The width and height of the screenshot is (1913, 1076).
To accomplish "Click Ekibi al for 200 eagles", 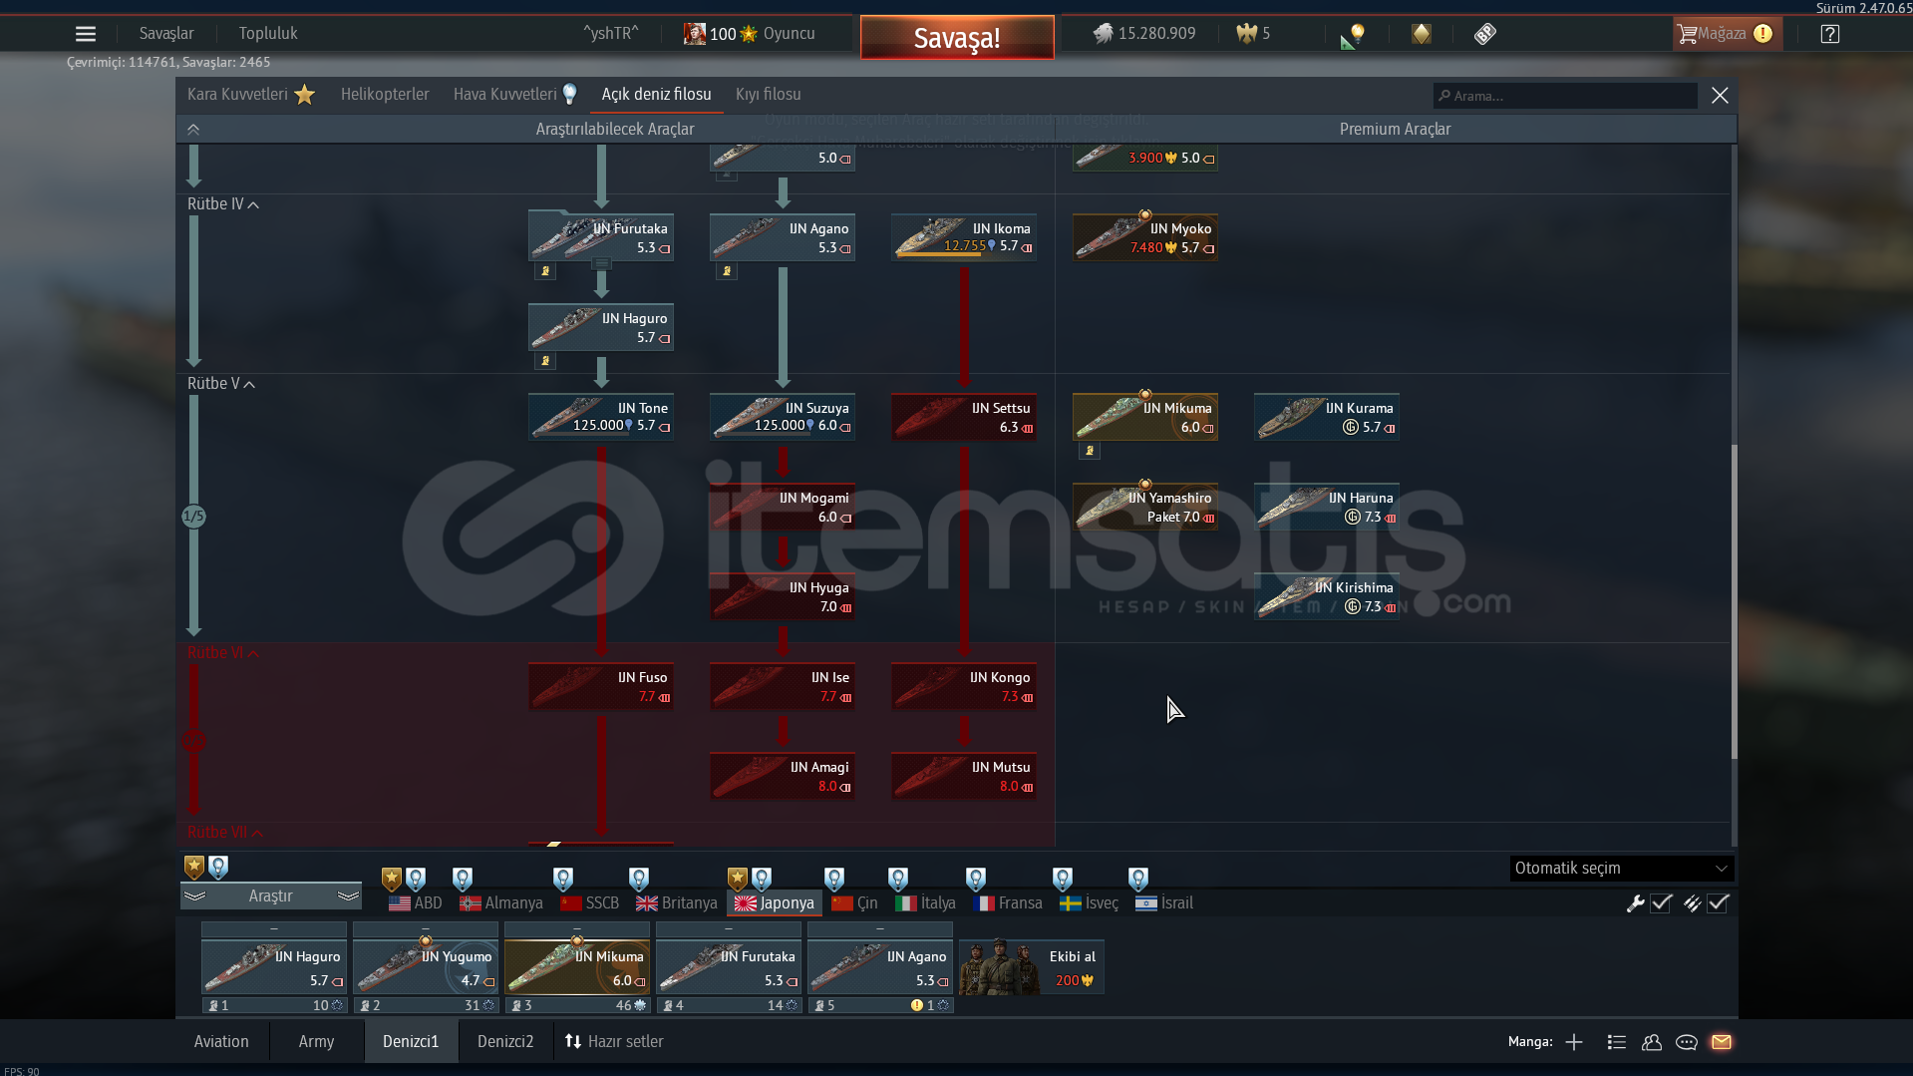I will click(1032, 967).
